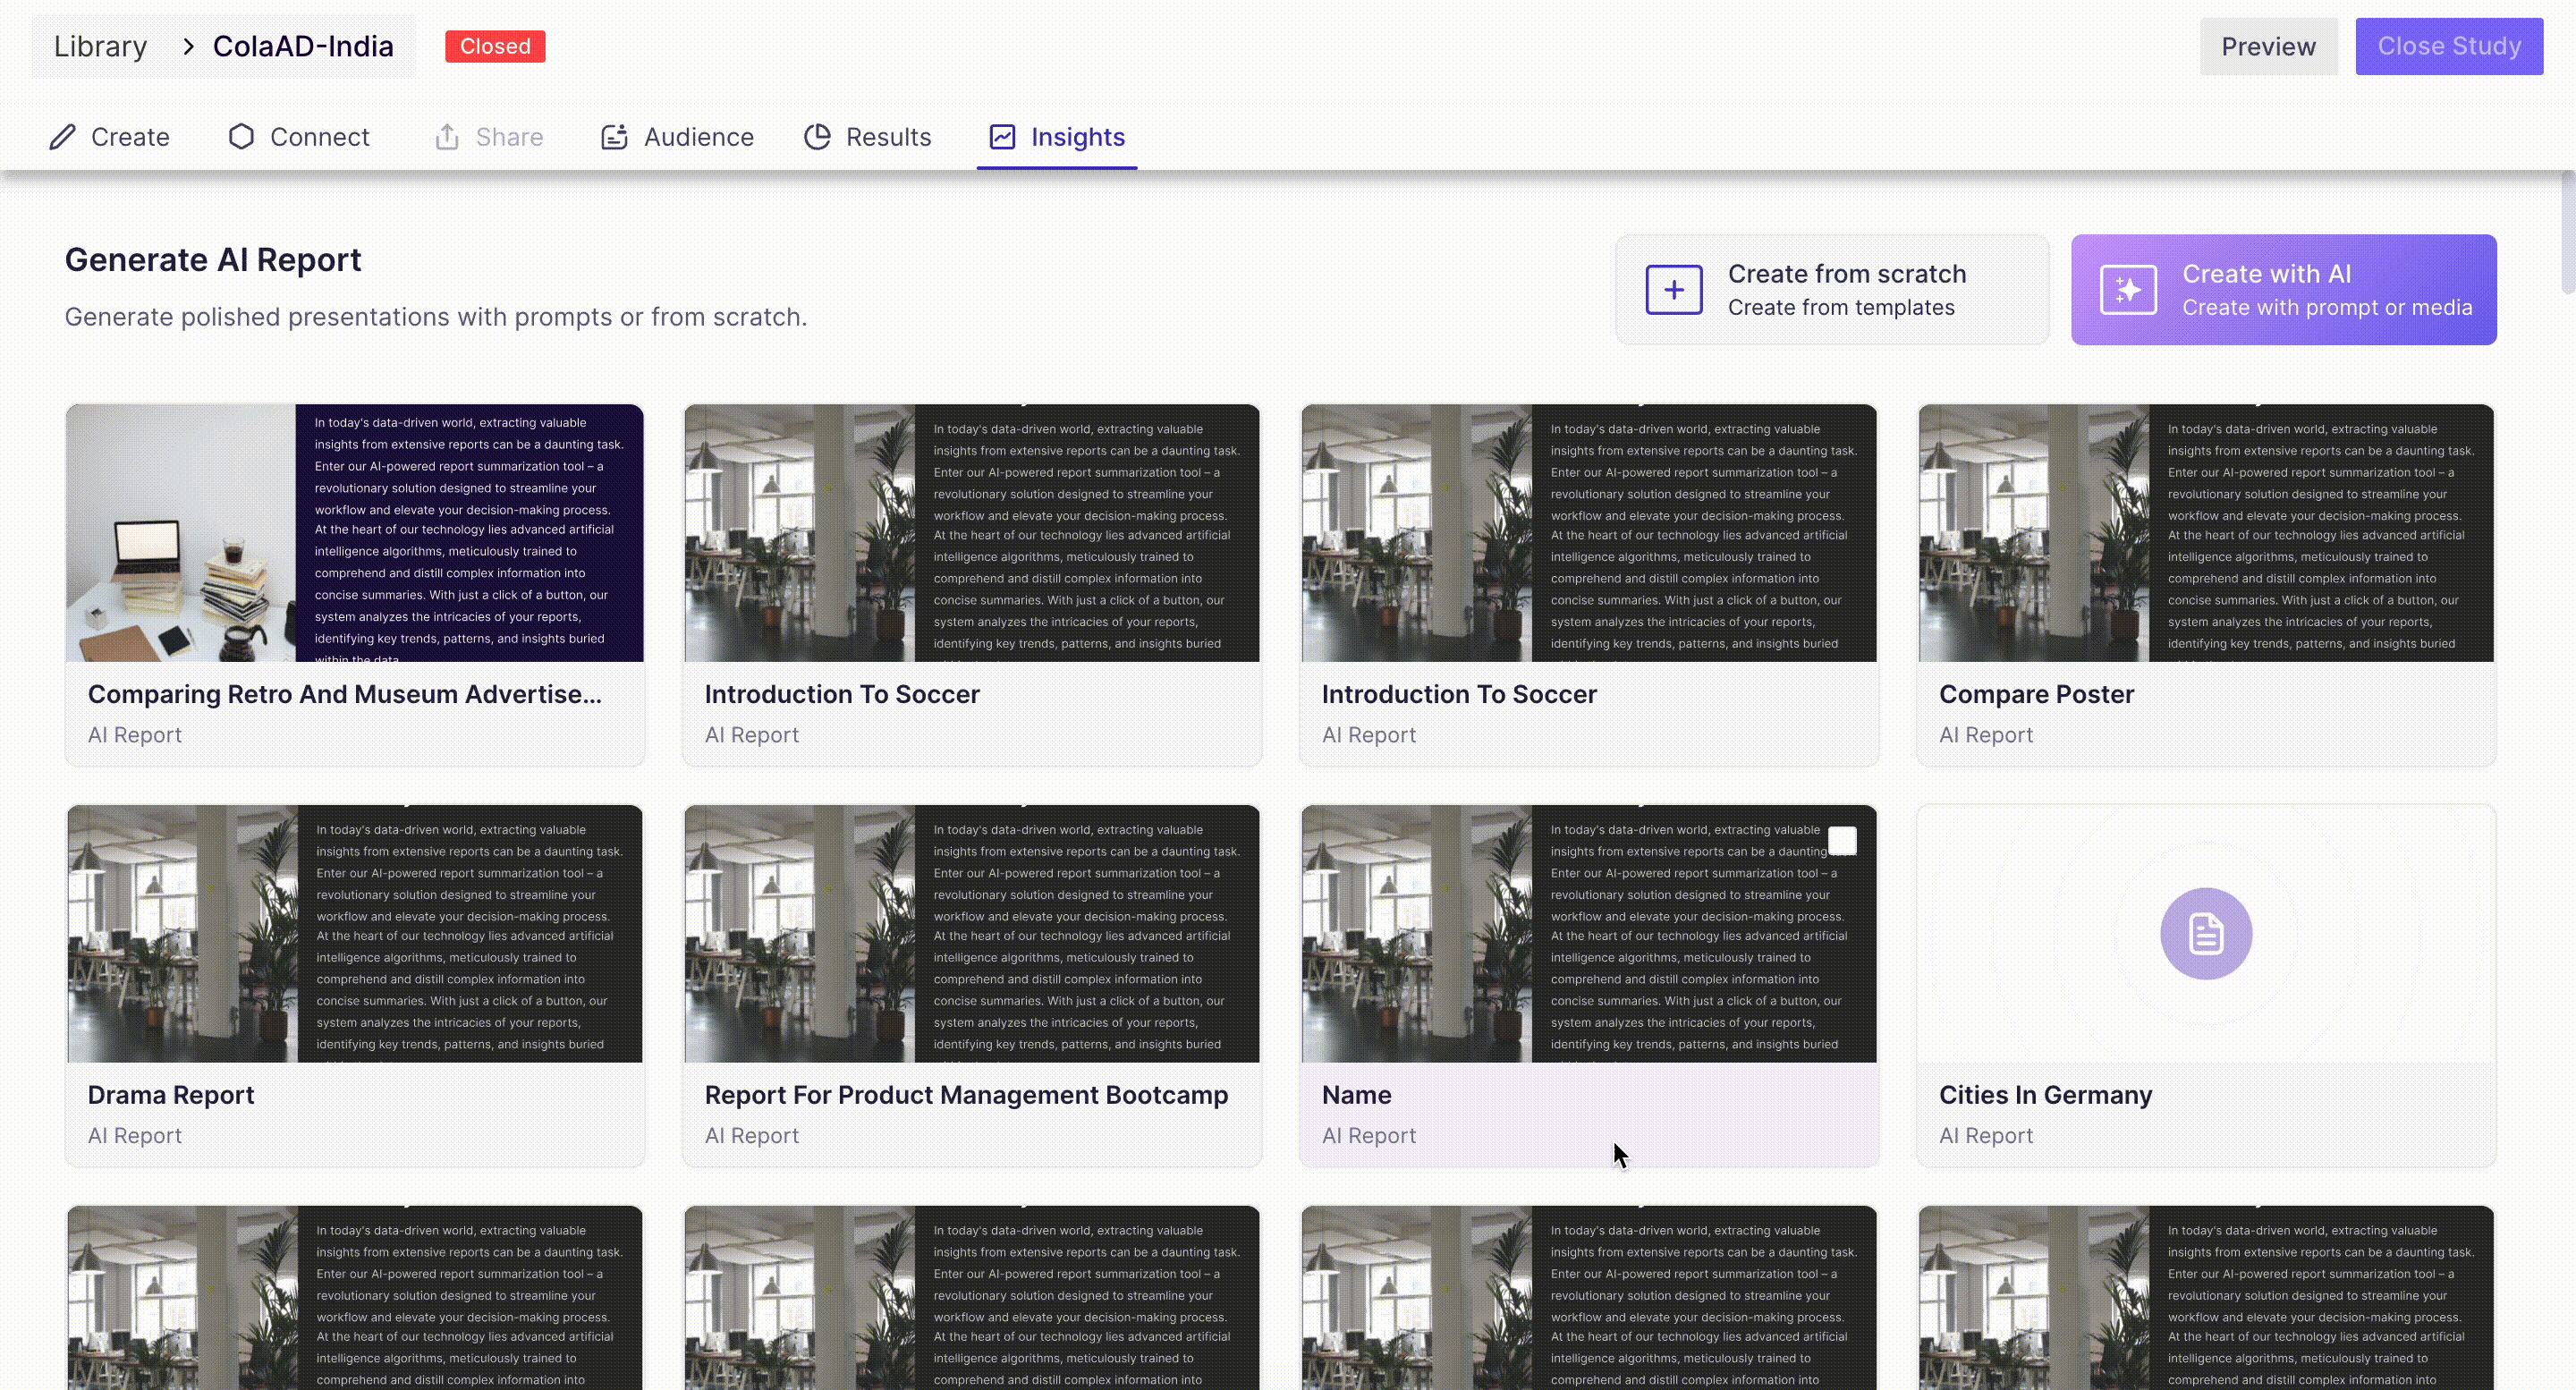
Task: Click the chart icon beside Insights
Action: click(x=1002, y=137)
